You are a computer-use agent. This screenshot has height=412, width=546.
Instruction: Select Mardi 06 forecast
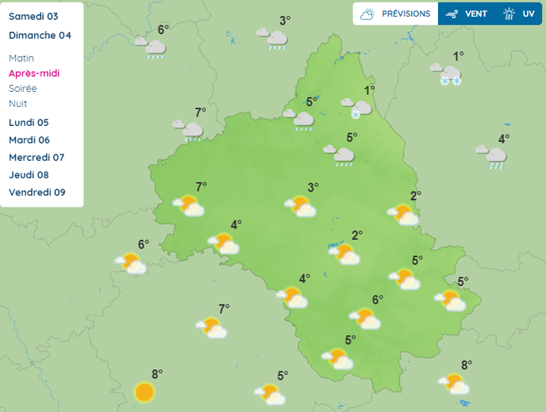click(29, 139)
